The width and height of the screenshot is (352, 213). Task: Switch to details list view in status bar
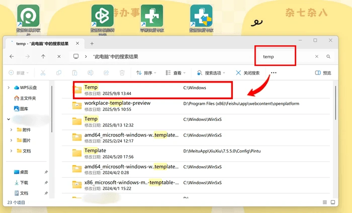[325, 202]
